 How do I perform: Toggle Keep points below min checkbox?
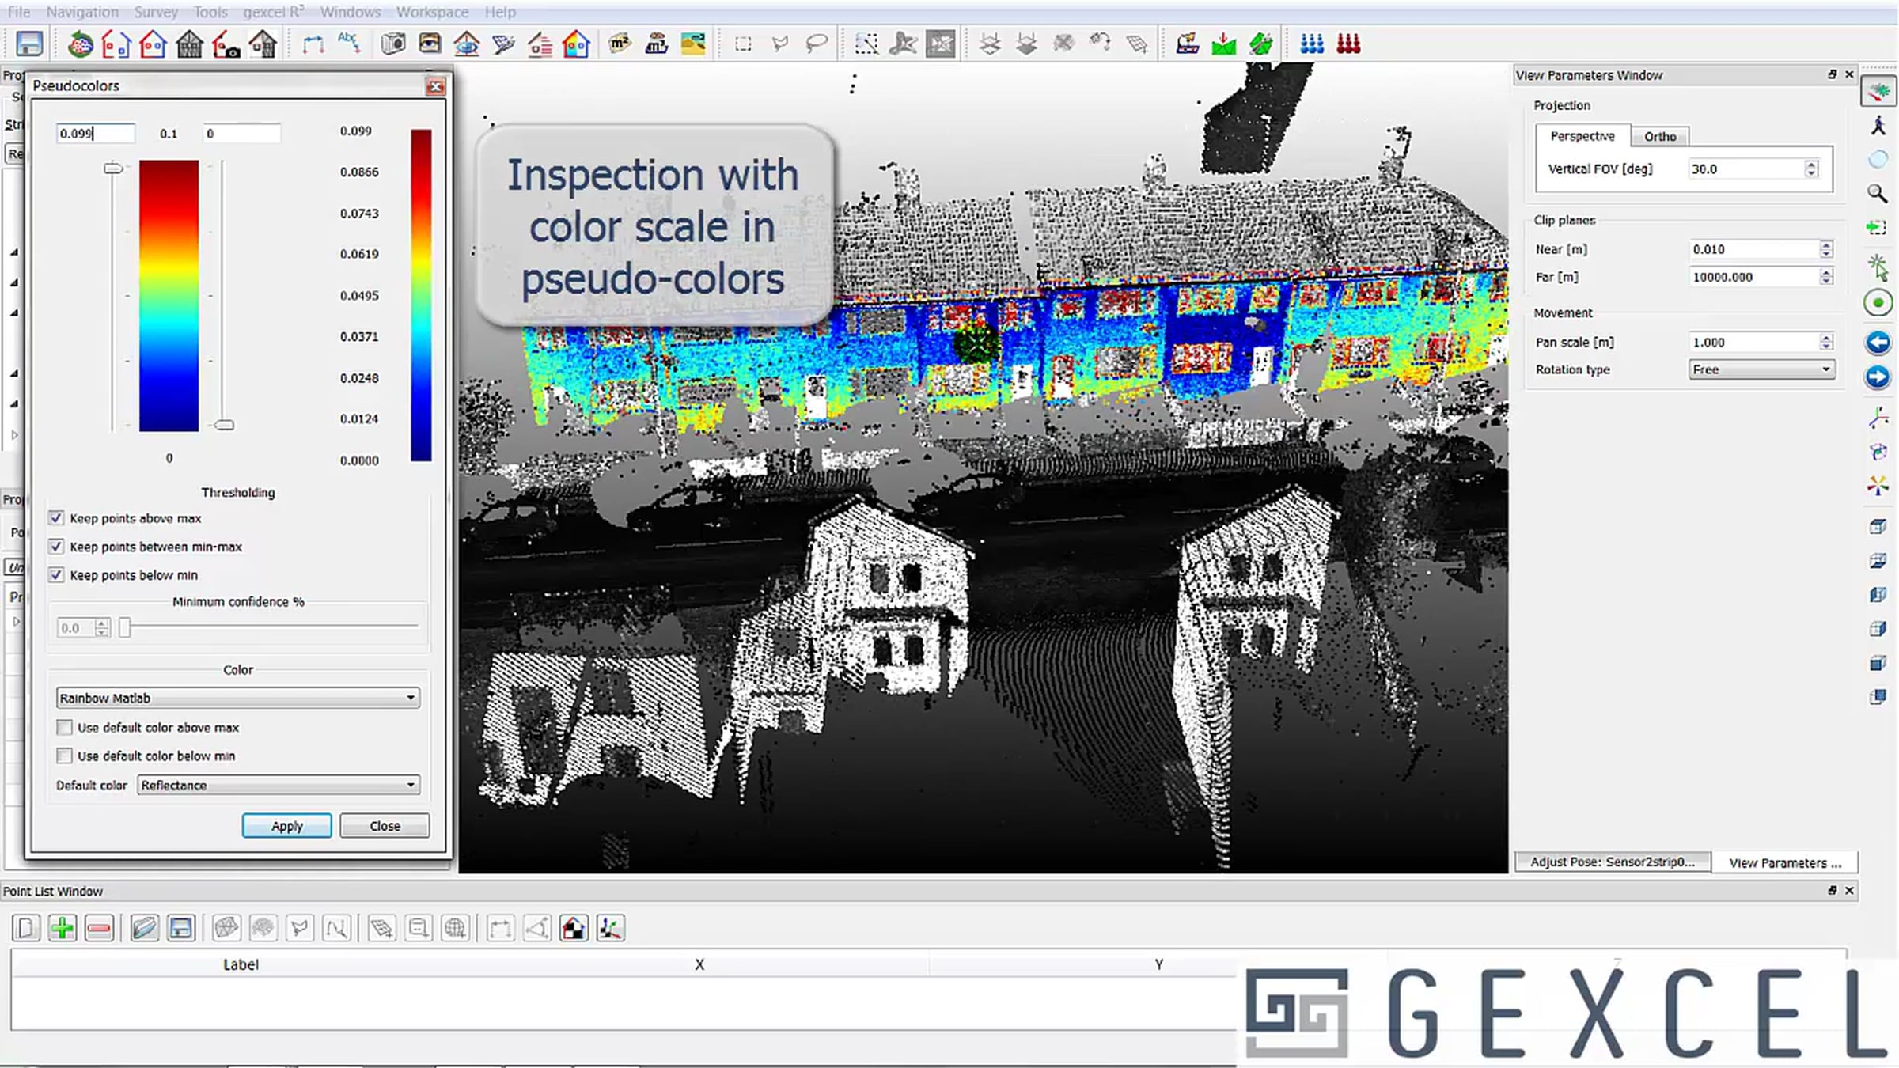pos(56,575)
